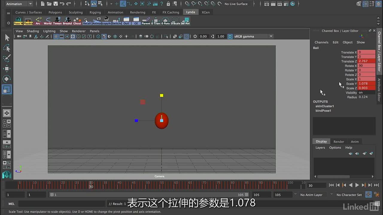Click the Arc shelf tool
This screenshot has width=383, height=215.
coord(38,21)
